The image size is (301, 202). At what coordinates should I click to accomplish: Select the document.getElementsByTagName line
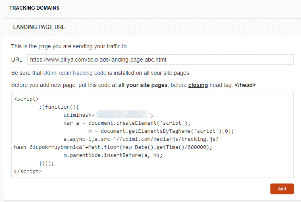(161, 131)
